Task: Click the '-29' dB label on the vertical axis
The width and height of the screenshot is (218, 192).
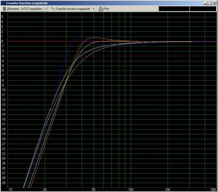Action: coord(3,183)
